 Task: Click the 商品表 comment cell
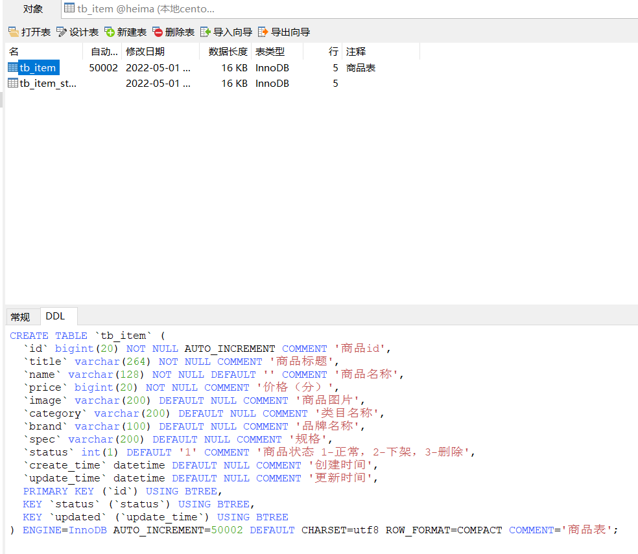(x=360, y=67)
